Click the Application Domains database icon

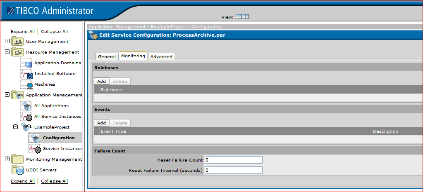pos(26,63)
